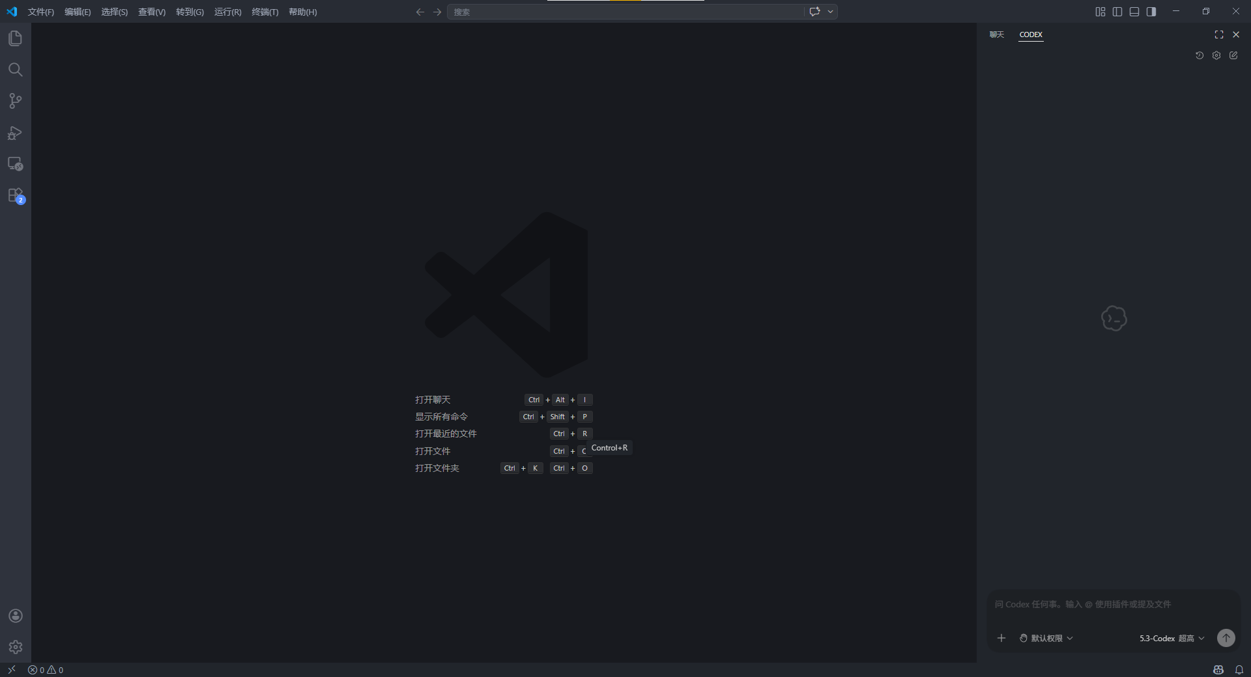Open the Accounts icon in activity bar
Viewport: 1251px width, 677px height.
(15, 616)
